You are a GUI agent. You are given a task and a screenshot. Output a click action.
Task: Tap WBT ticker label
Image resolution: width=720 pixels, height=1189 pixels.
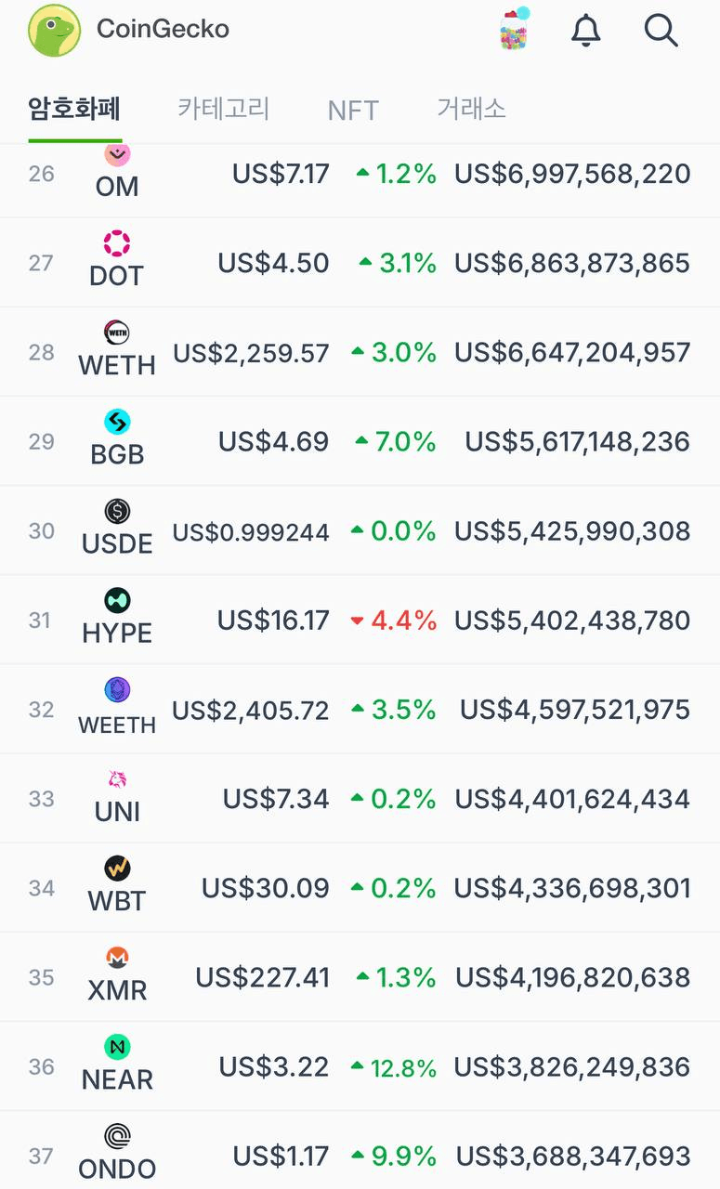point(117,900)
